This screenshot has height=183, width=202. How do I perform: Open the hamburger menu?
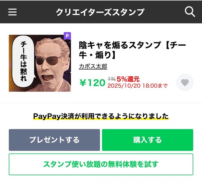click(x=13, y=12)
